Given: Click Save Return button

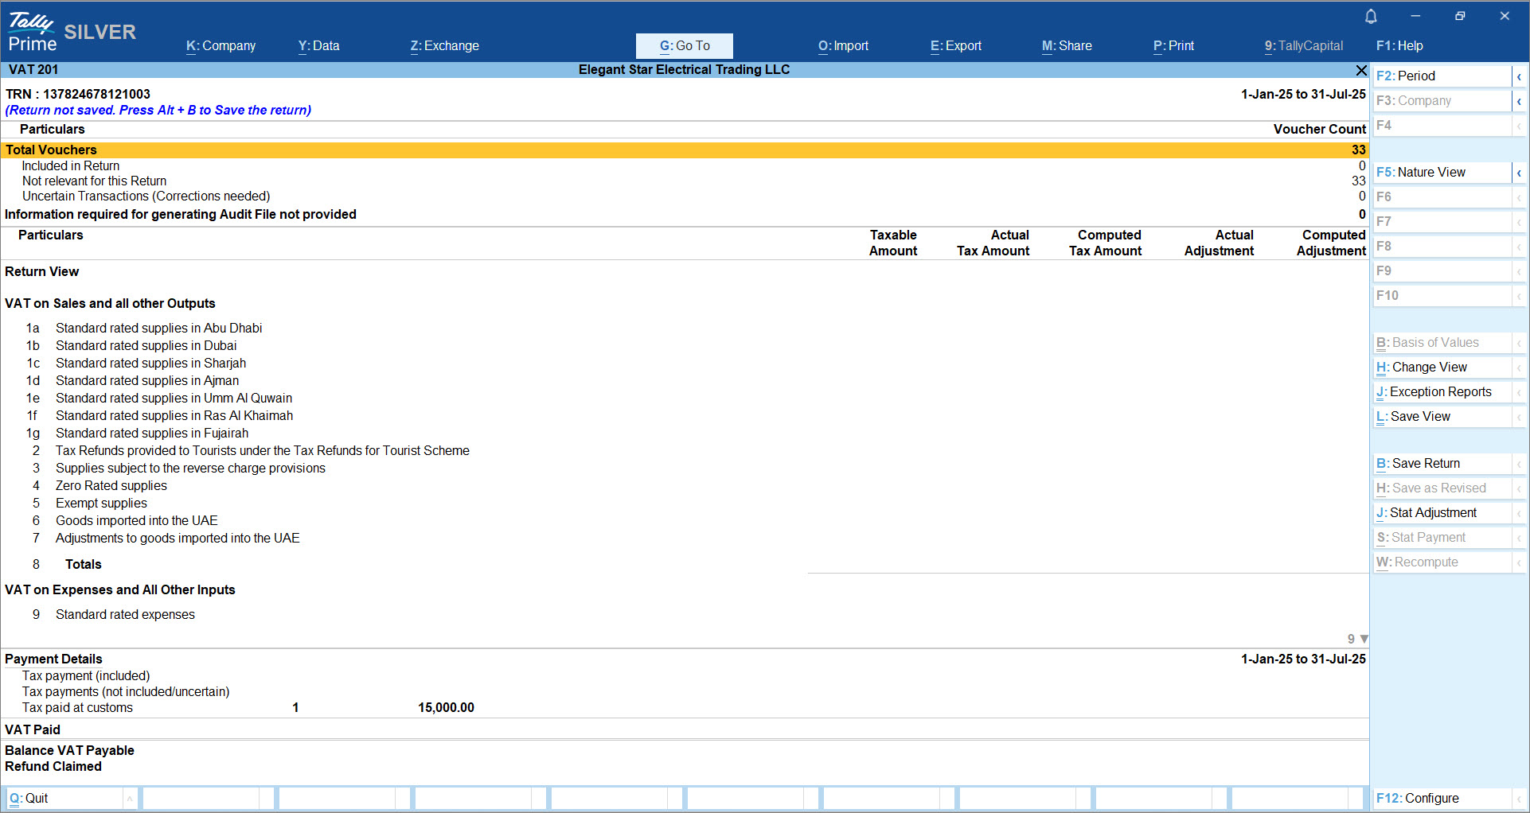Looking at the screenshot, I should click(x=1425, y=464).
